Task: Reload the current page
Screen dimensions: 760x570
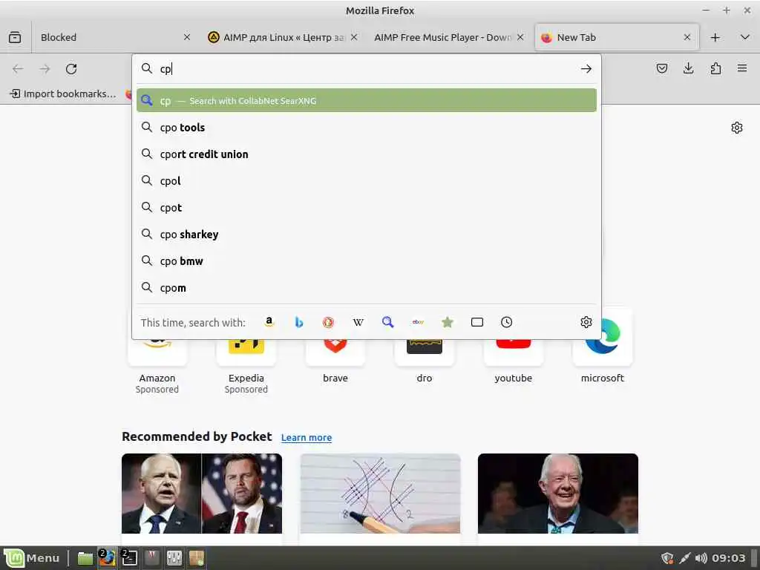Action: [x=71, y=69]
